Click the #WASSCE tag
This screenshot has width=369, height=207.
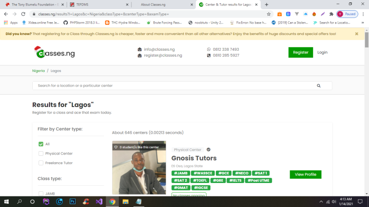click(x=203, y=173)
